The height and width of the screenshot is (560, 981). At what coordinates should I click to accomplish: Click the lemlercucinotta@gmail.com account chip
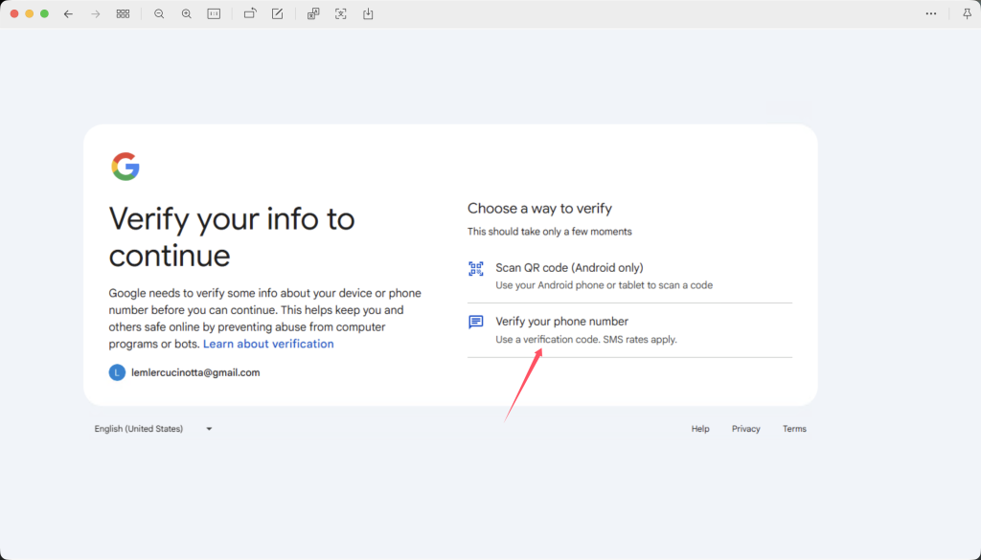pos(185,372)
